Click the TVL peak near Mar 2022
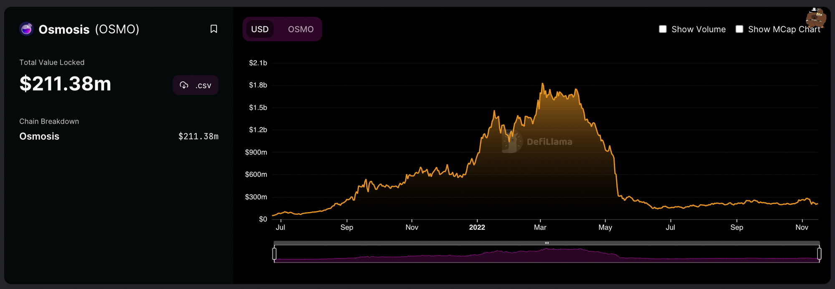 click(x=542, y=84)
